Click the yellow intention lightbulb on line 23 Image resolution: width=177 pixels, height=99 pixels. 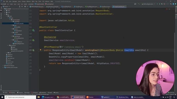click(41, 50)
